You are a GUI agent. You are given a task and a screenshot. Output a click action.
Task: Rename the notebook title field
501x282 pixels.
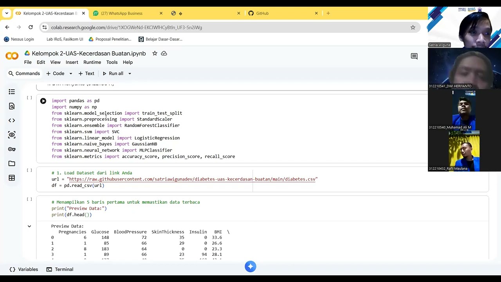[89, 53]
